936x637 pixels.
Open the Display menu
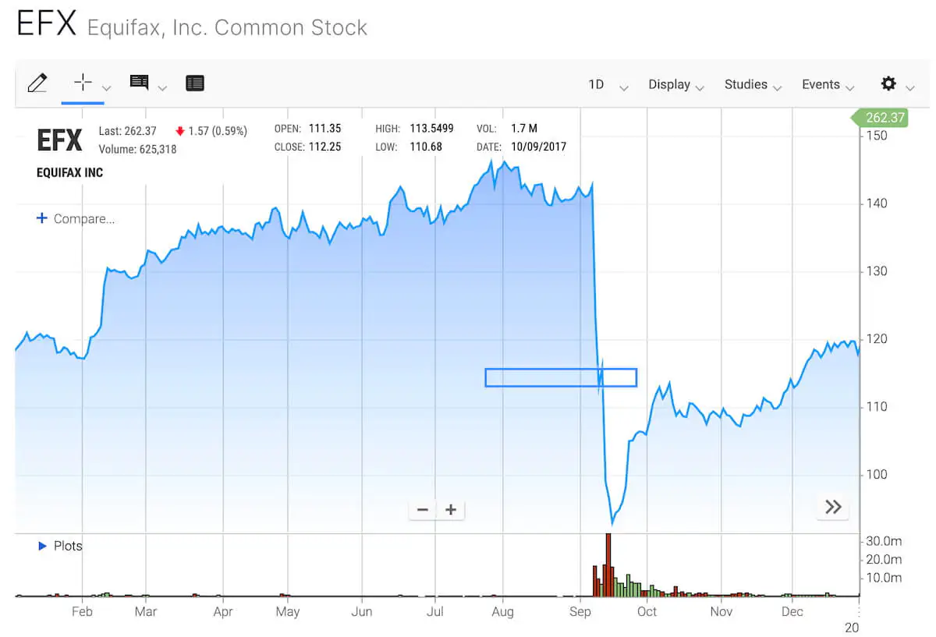(675, 85)
